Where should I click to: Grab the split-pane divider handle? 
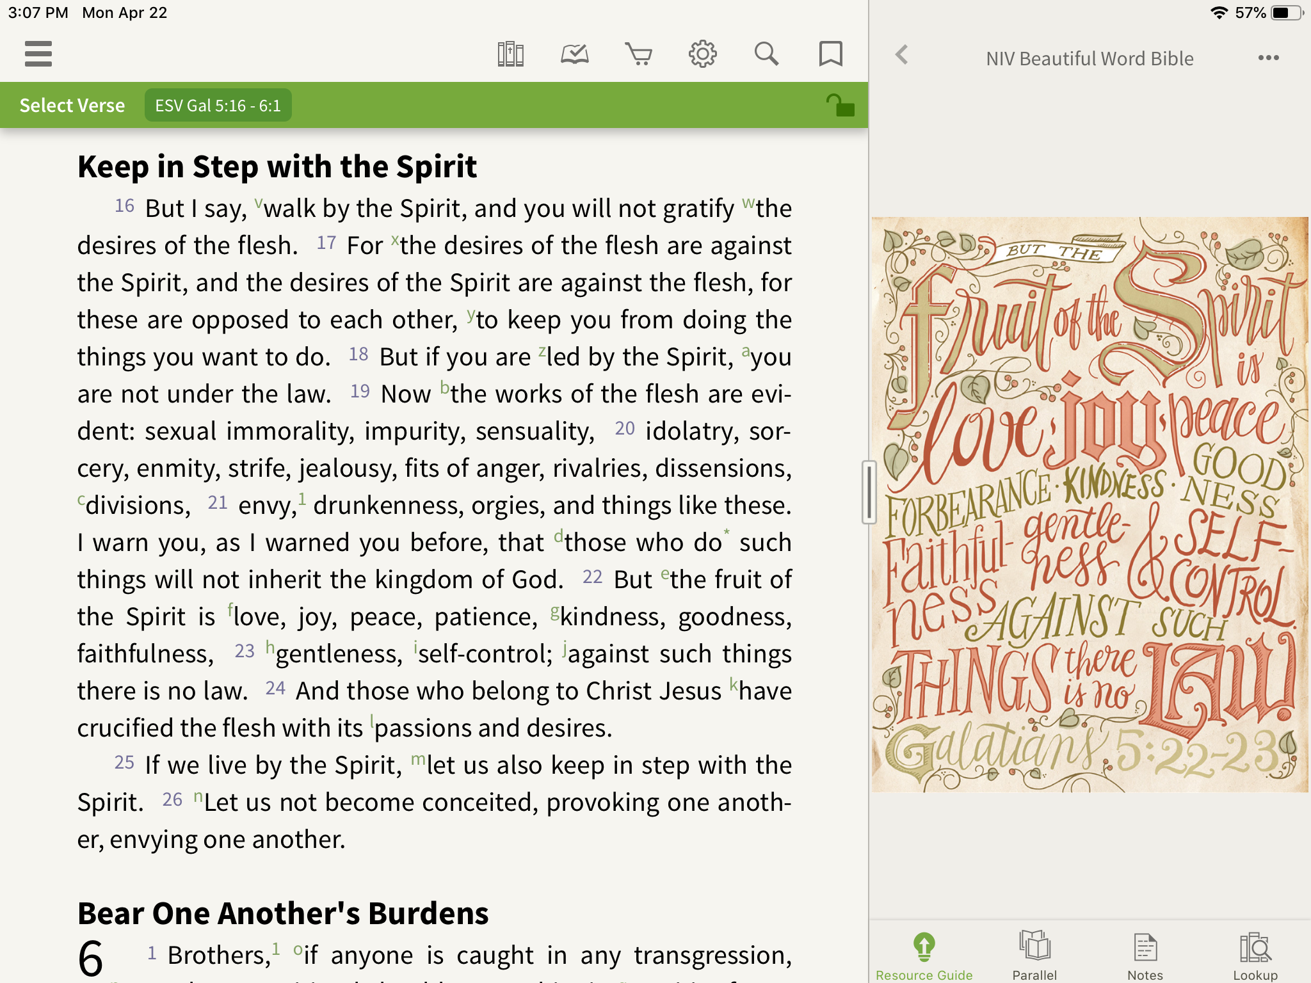coord(869,492)
